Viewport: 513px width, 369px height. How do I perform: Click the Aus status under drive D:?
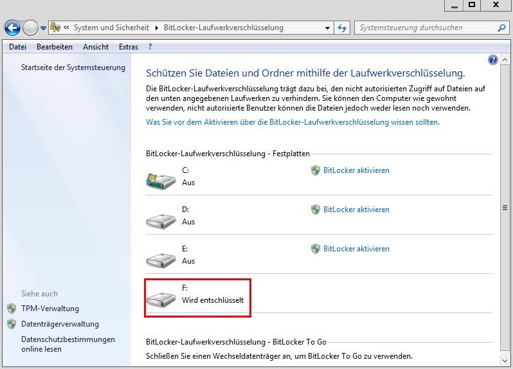[x=188, y=222]
